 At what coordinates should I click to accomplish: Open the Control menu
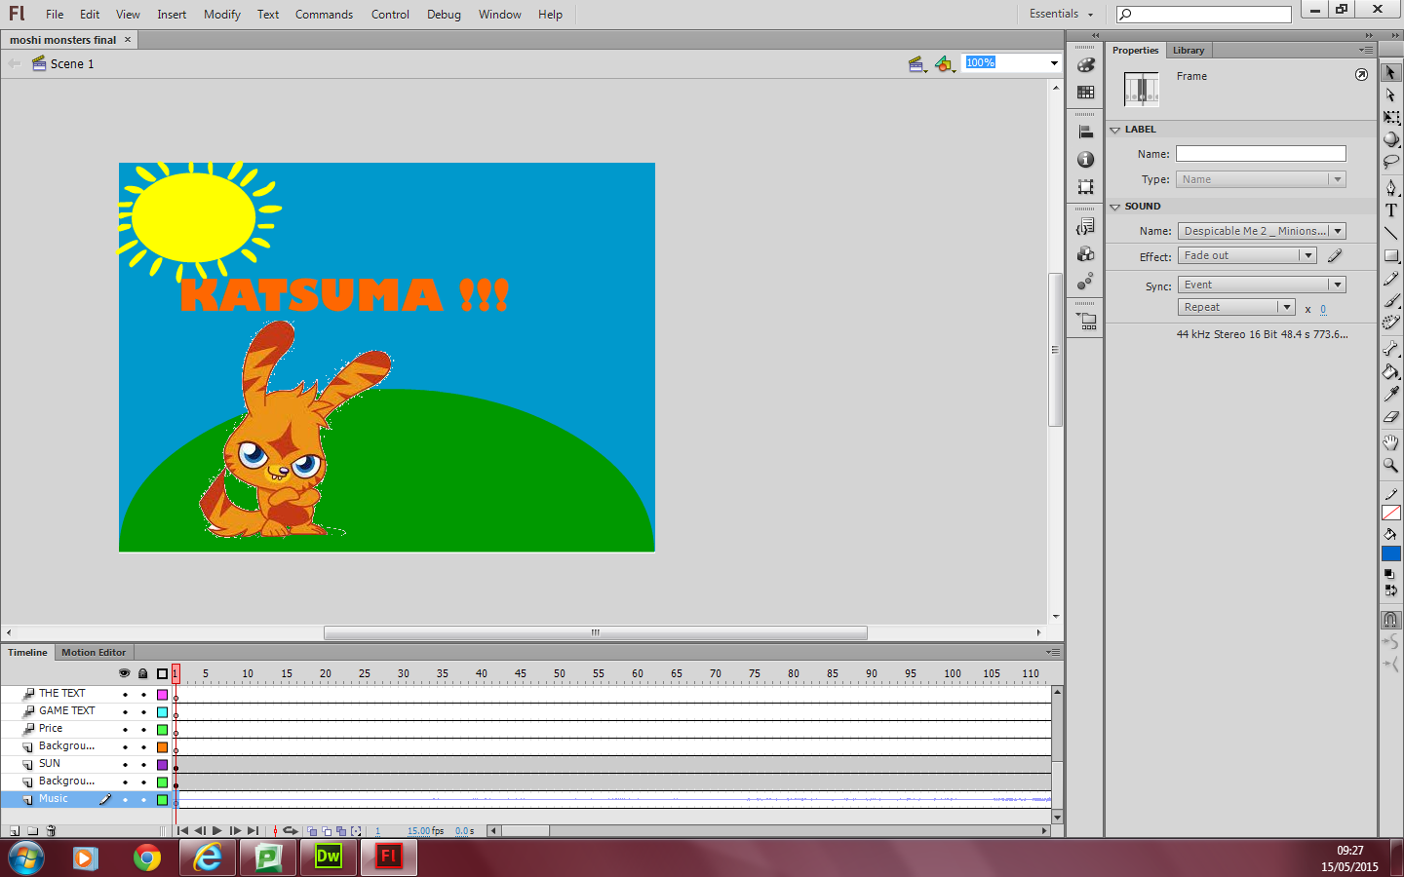tap(390, 15)
